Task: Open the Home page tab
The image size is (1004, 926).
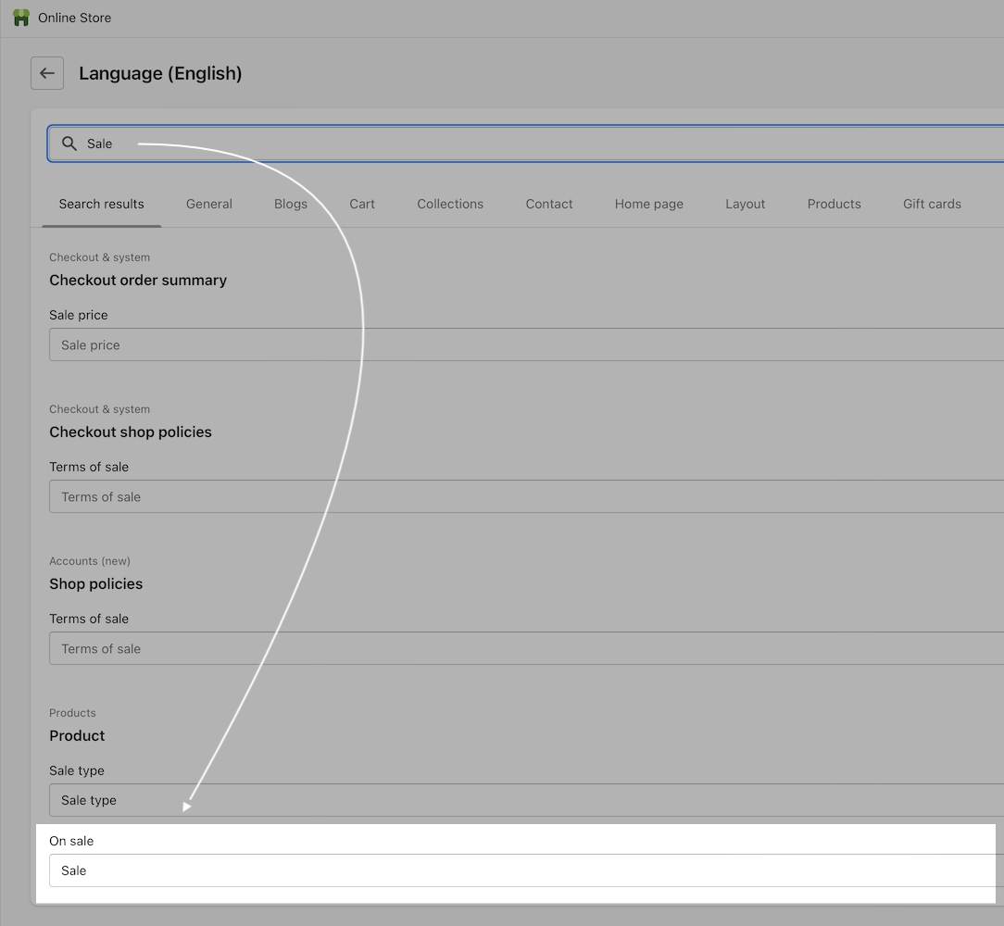Action: click(x=649, y=204)
